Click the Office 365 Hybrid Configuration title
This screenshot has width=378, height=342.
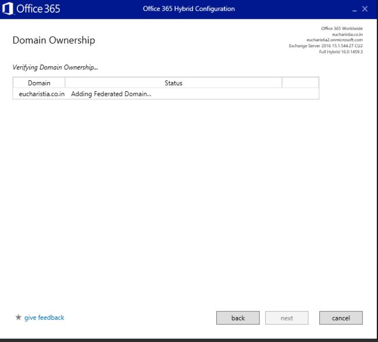point(189,9)
